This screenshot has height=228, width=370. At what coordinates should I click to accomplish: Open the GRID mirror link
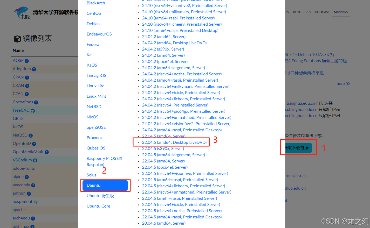click(18, 118)
